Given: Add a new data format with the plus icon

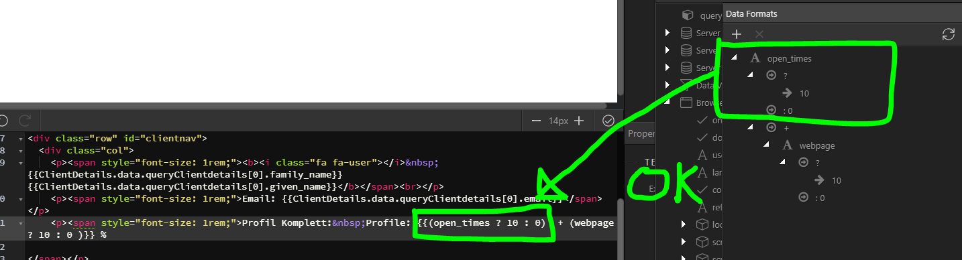Looking at the screenshot, I should point(736,34).
